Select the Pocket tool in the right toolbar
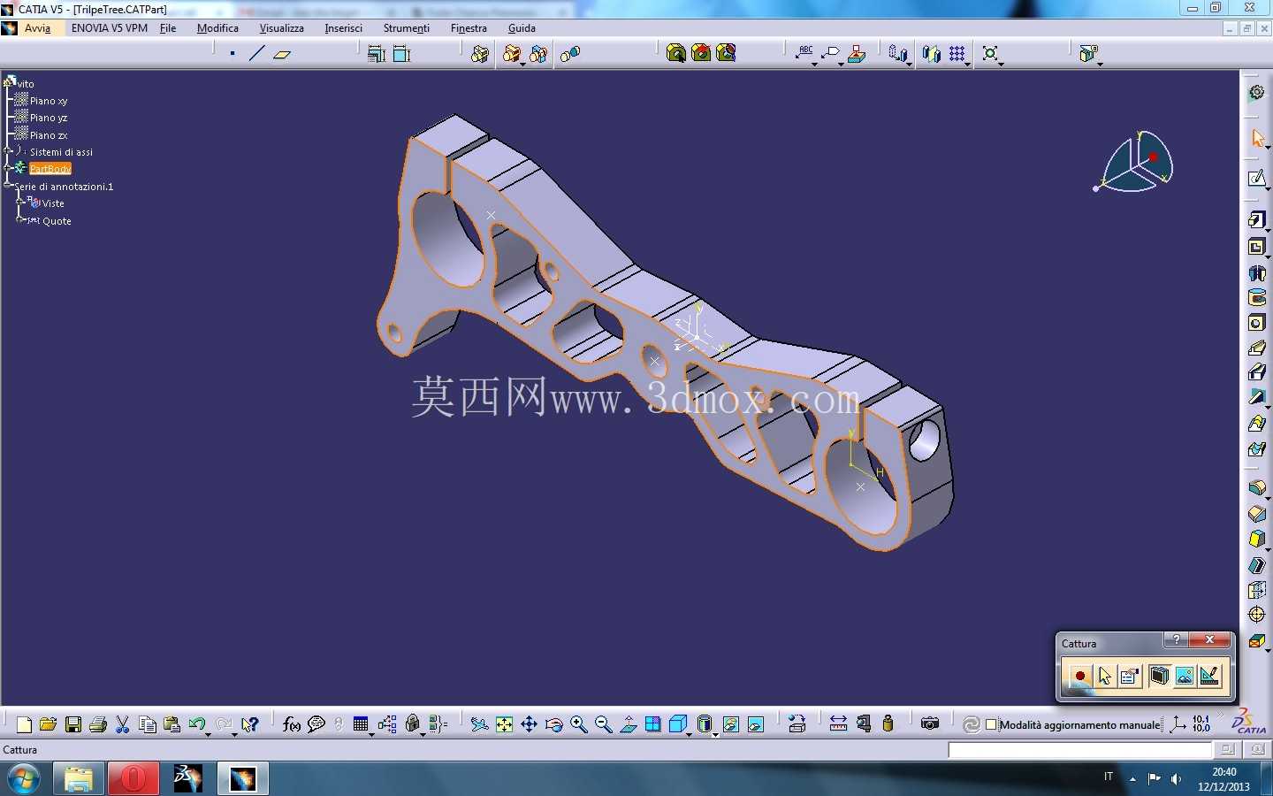The width and height of the screenshot is (1273, 796). tap(1256, 247)
